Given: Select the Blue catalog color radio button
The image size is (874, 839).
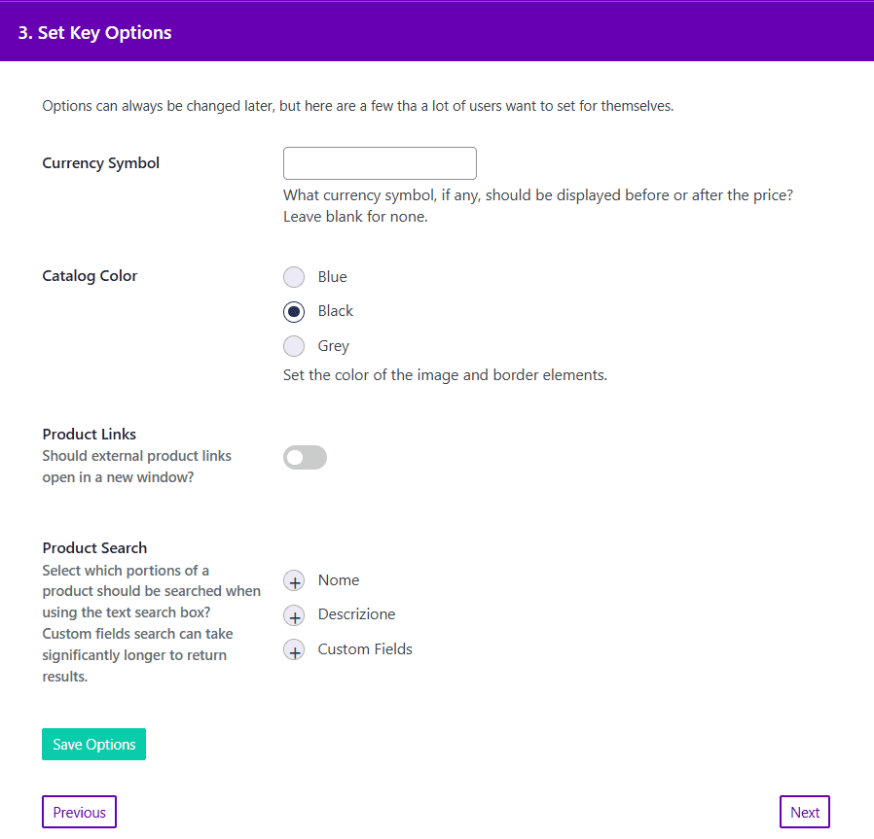Looking at the screenshot, I should [294, 277].
